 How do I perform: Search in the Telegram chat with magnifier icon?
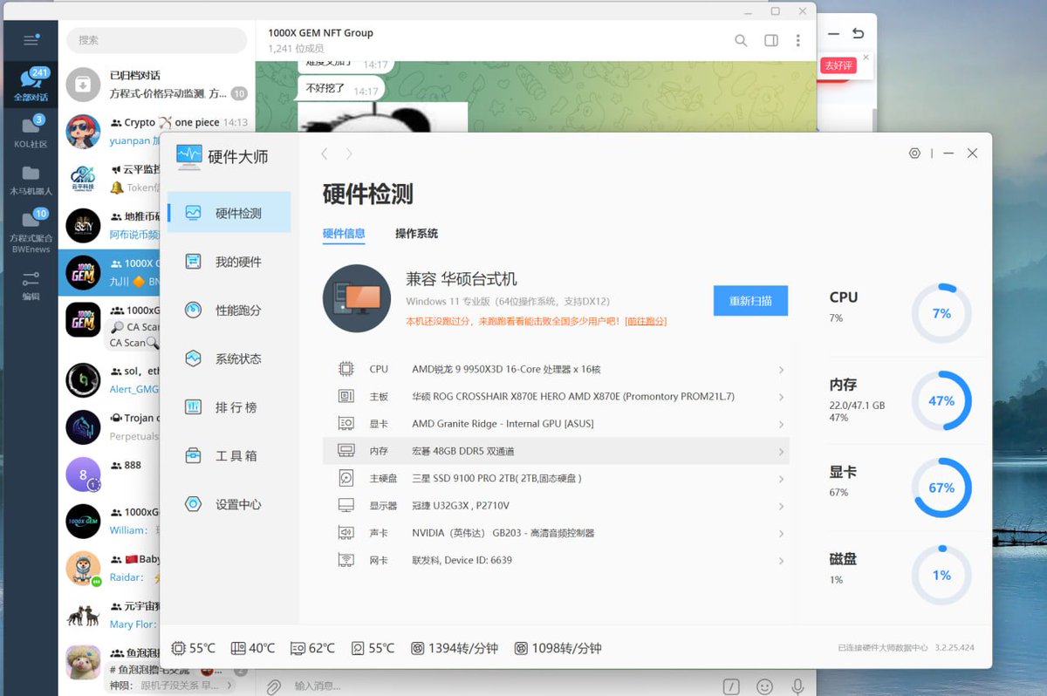click(x=741, y=40)
